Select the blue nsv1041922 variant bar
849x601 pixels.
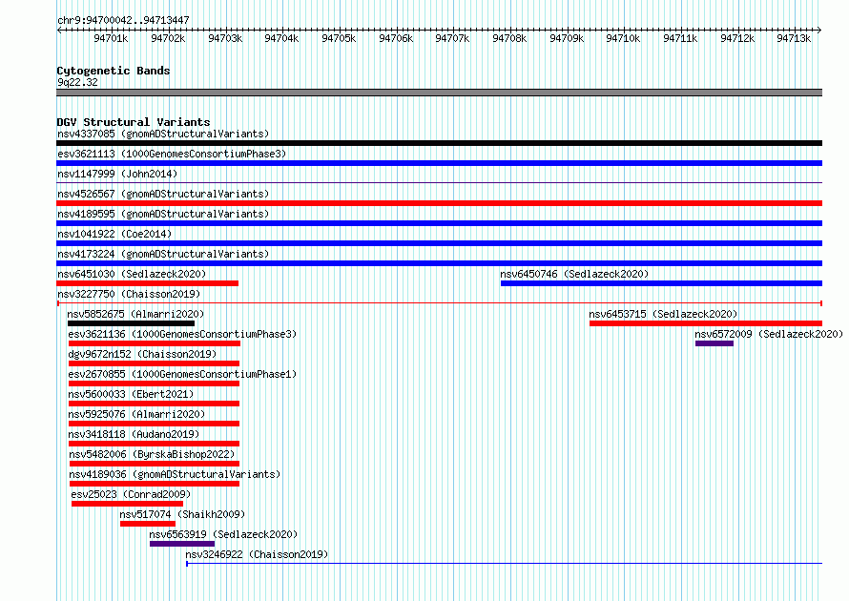pyautogui.click(x=439, y=243)
